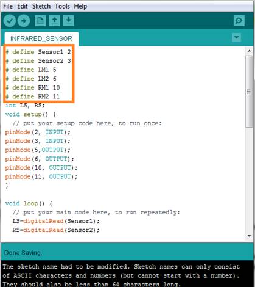Click the 'RS=digitalRead(Sensor2);' line

[x=56, y=230]
